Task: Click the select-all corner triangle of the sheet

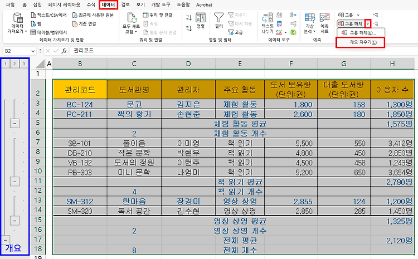Action: [x=41, y=64]
